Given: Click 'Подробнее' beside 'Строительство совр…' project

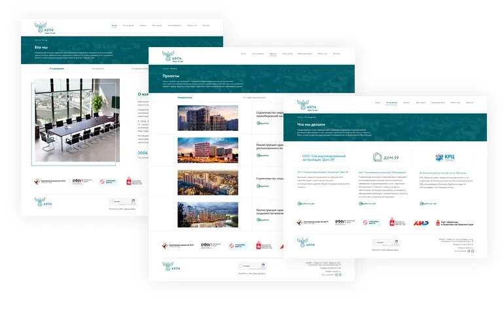Looking at the screenshot, I should pos(262,124).
